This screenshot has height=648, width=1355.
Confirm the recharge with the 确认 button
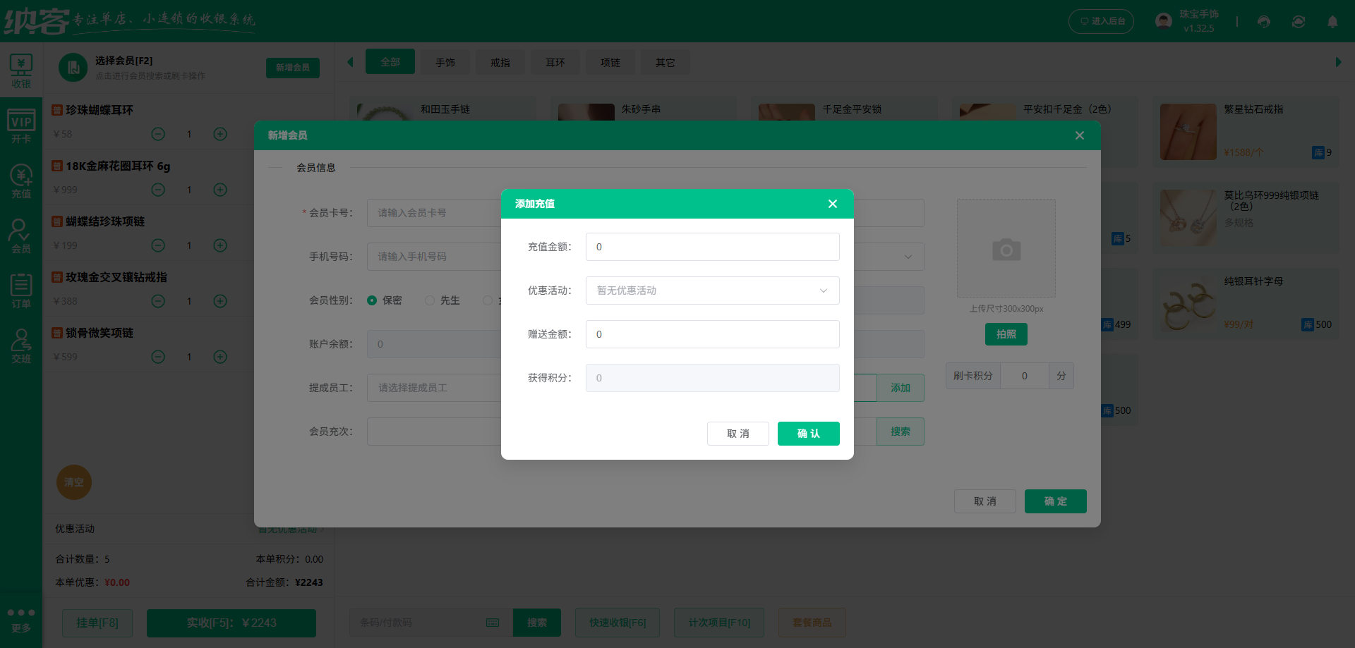tap(808, 433)
